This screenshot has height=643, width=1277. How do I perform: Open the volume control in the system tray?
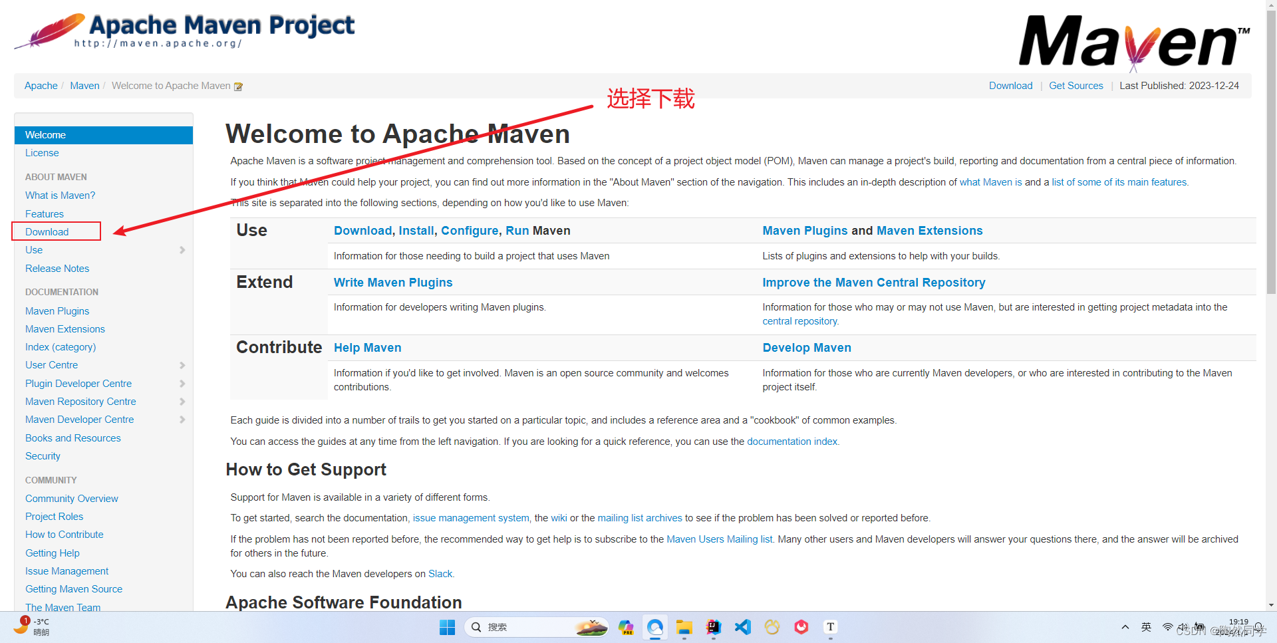pyautogui.click(x=1183, y=626)
